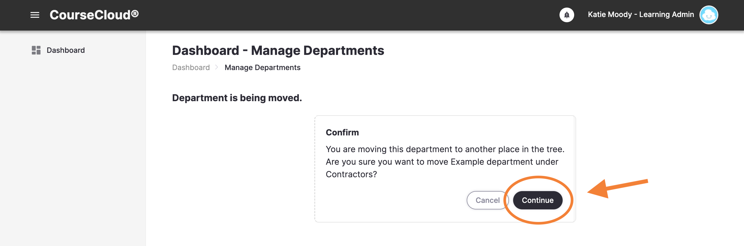This screenshot has width=744, height=246.
Task: Click the first line of the confirmation message
Action: click(x=445, y=149)
